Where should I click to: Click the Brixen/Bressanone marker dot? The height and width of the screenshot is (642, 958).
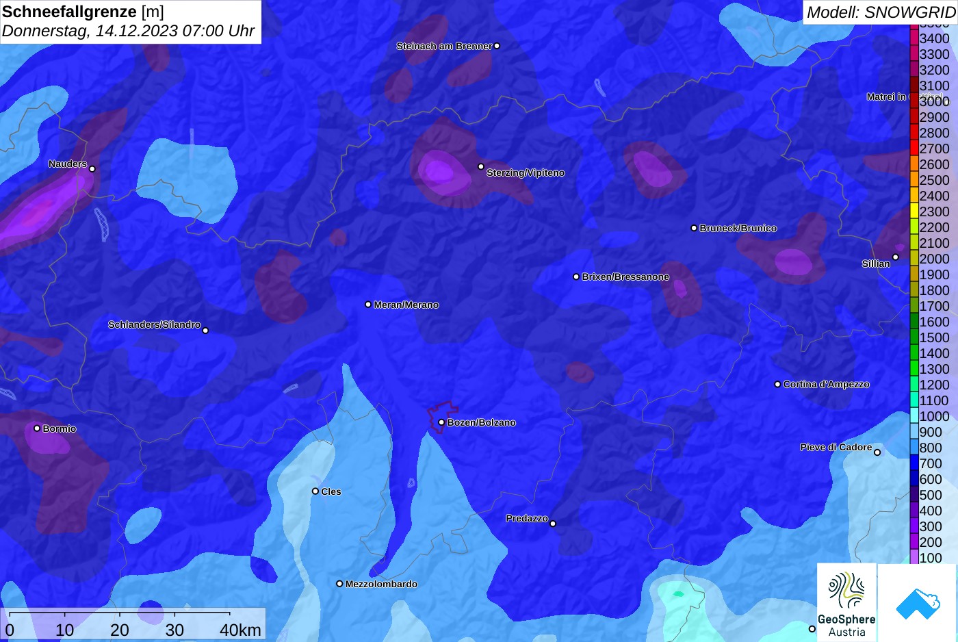point(576,277)
